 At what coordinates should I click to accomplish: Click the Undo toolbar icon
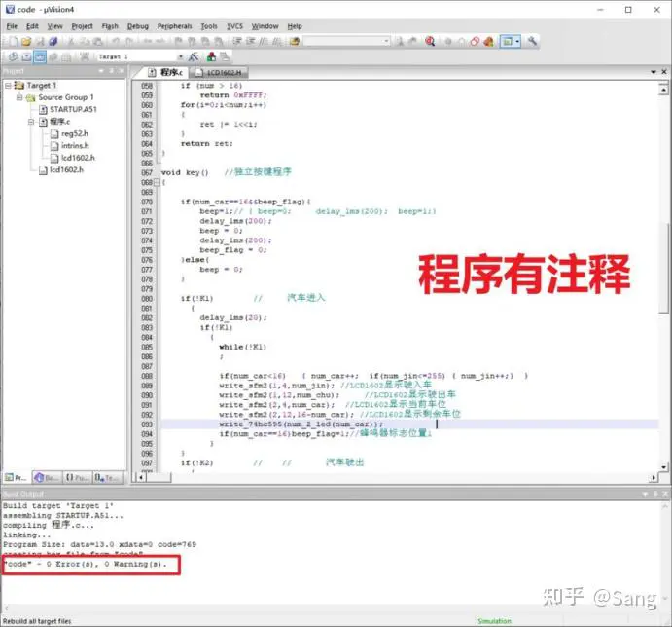[116, 41]
